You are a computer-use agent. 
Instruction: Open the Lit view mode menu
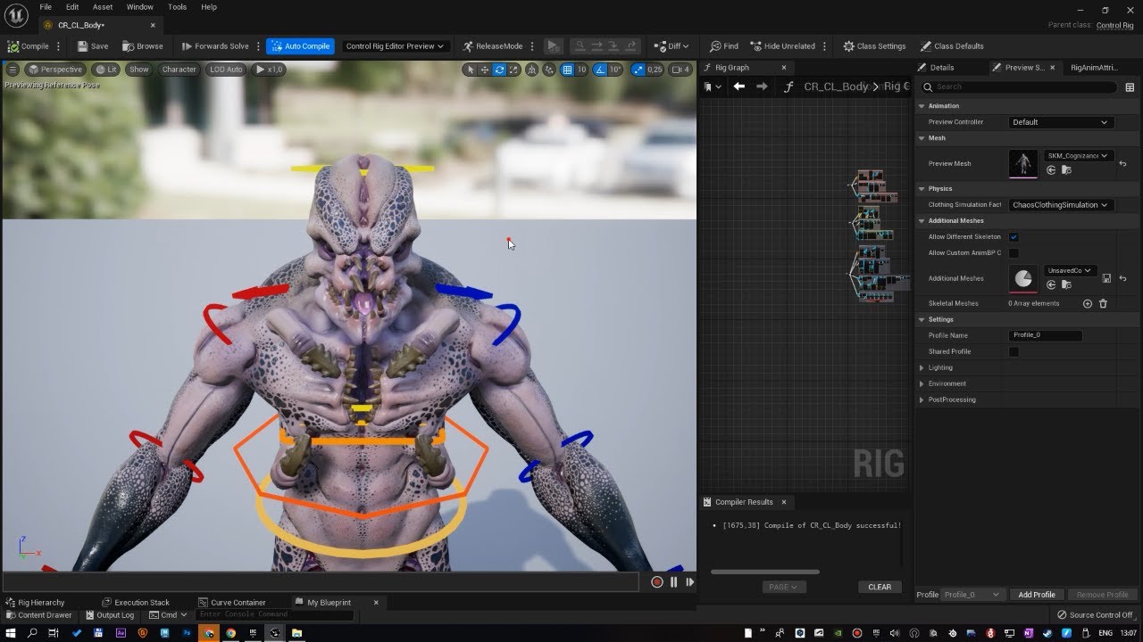click(x=106, y=70)
